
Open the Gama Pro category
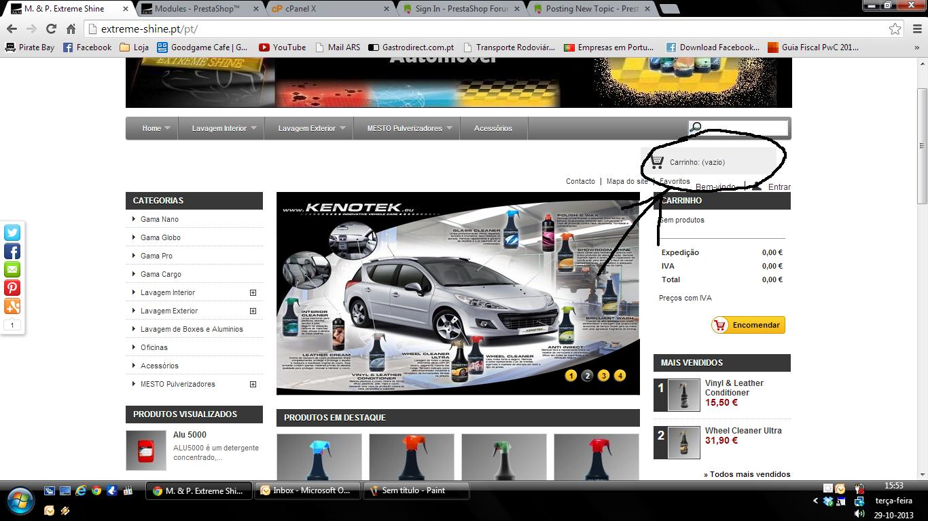pyautogui.click(x=156, y=256)
